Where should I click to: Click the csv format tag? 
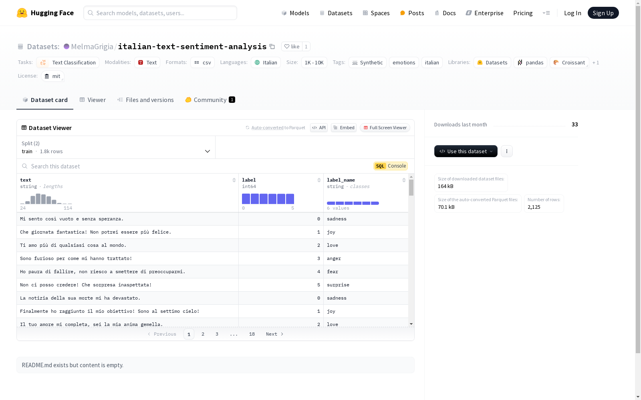pos(202,62)
